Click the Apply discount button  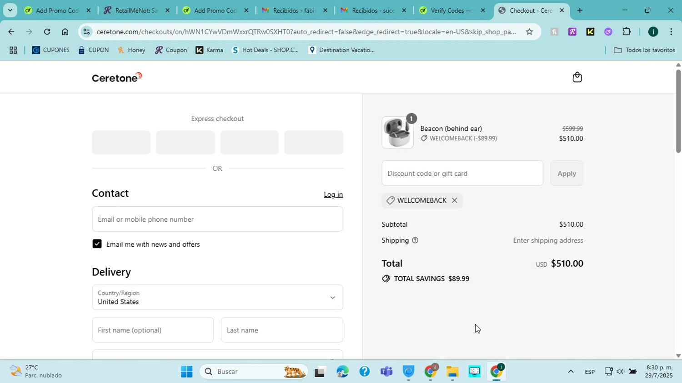567,173
